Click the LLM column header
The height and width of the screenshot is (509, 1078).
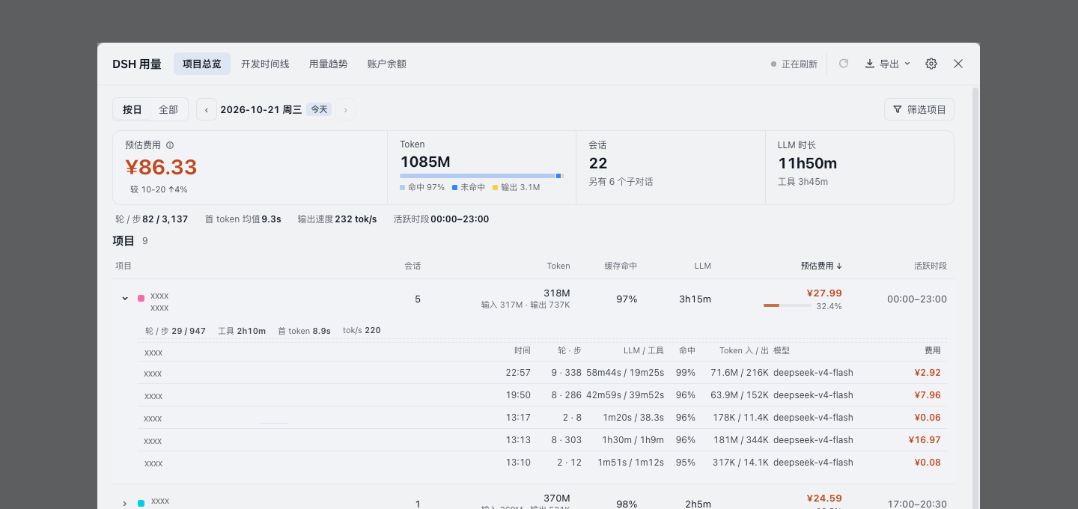point(702,266)
